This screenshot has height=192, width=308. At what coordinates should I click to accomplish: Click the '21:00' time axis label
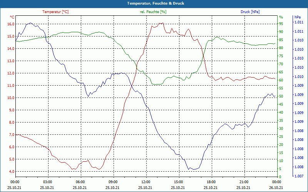click(x=244, y=182)
